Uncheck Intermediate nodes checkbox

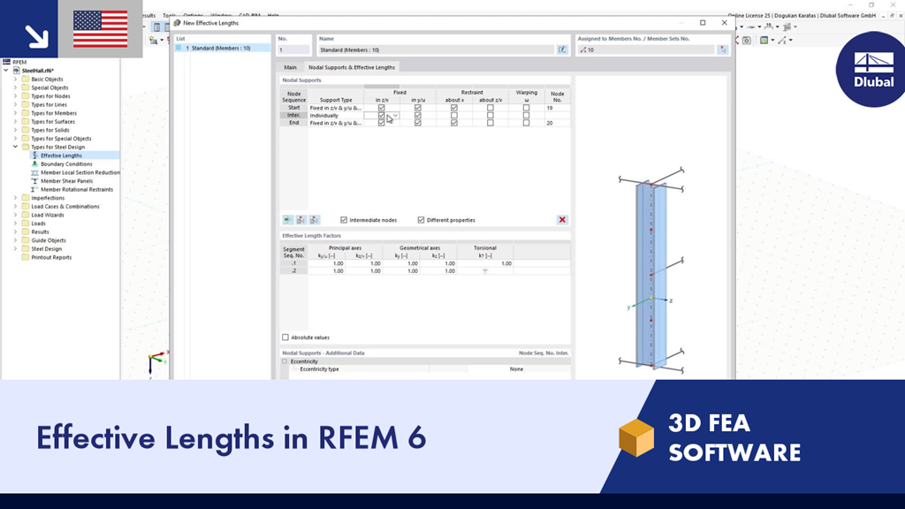coord(344,220)
